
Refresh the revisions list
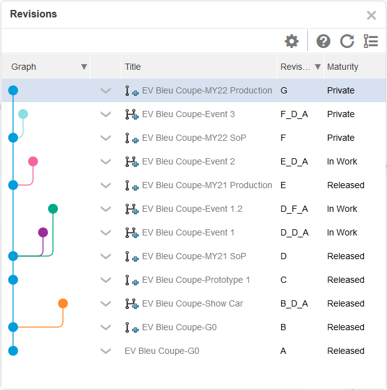[347, 41]
